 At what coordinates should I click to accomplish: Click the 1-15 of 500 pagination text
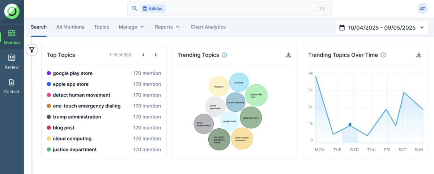coord(120,55)
